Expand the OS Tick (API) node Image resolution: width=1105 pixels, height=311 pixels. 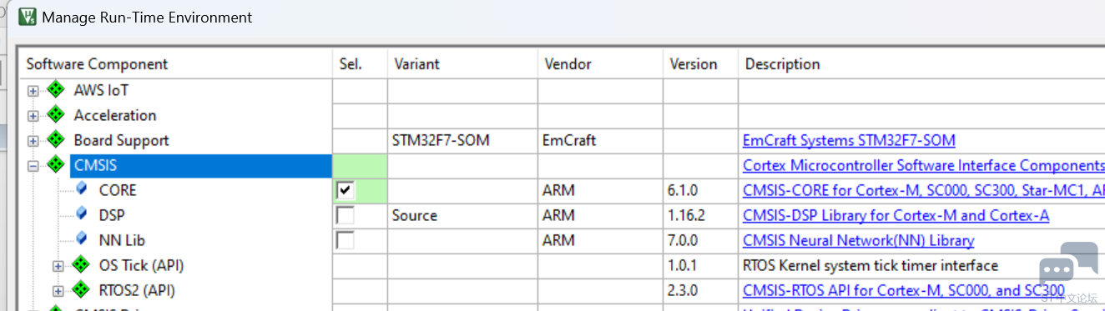(x=58, y=266)
